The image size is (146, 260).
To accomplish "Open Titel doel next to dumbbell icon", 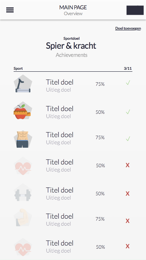I will tap(60, 190).
